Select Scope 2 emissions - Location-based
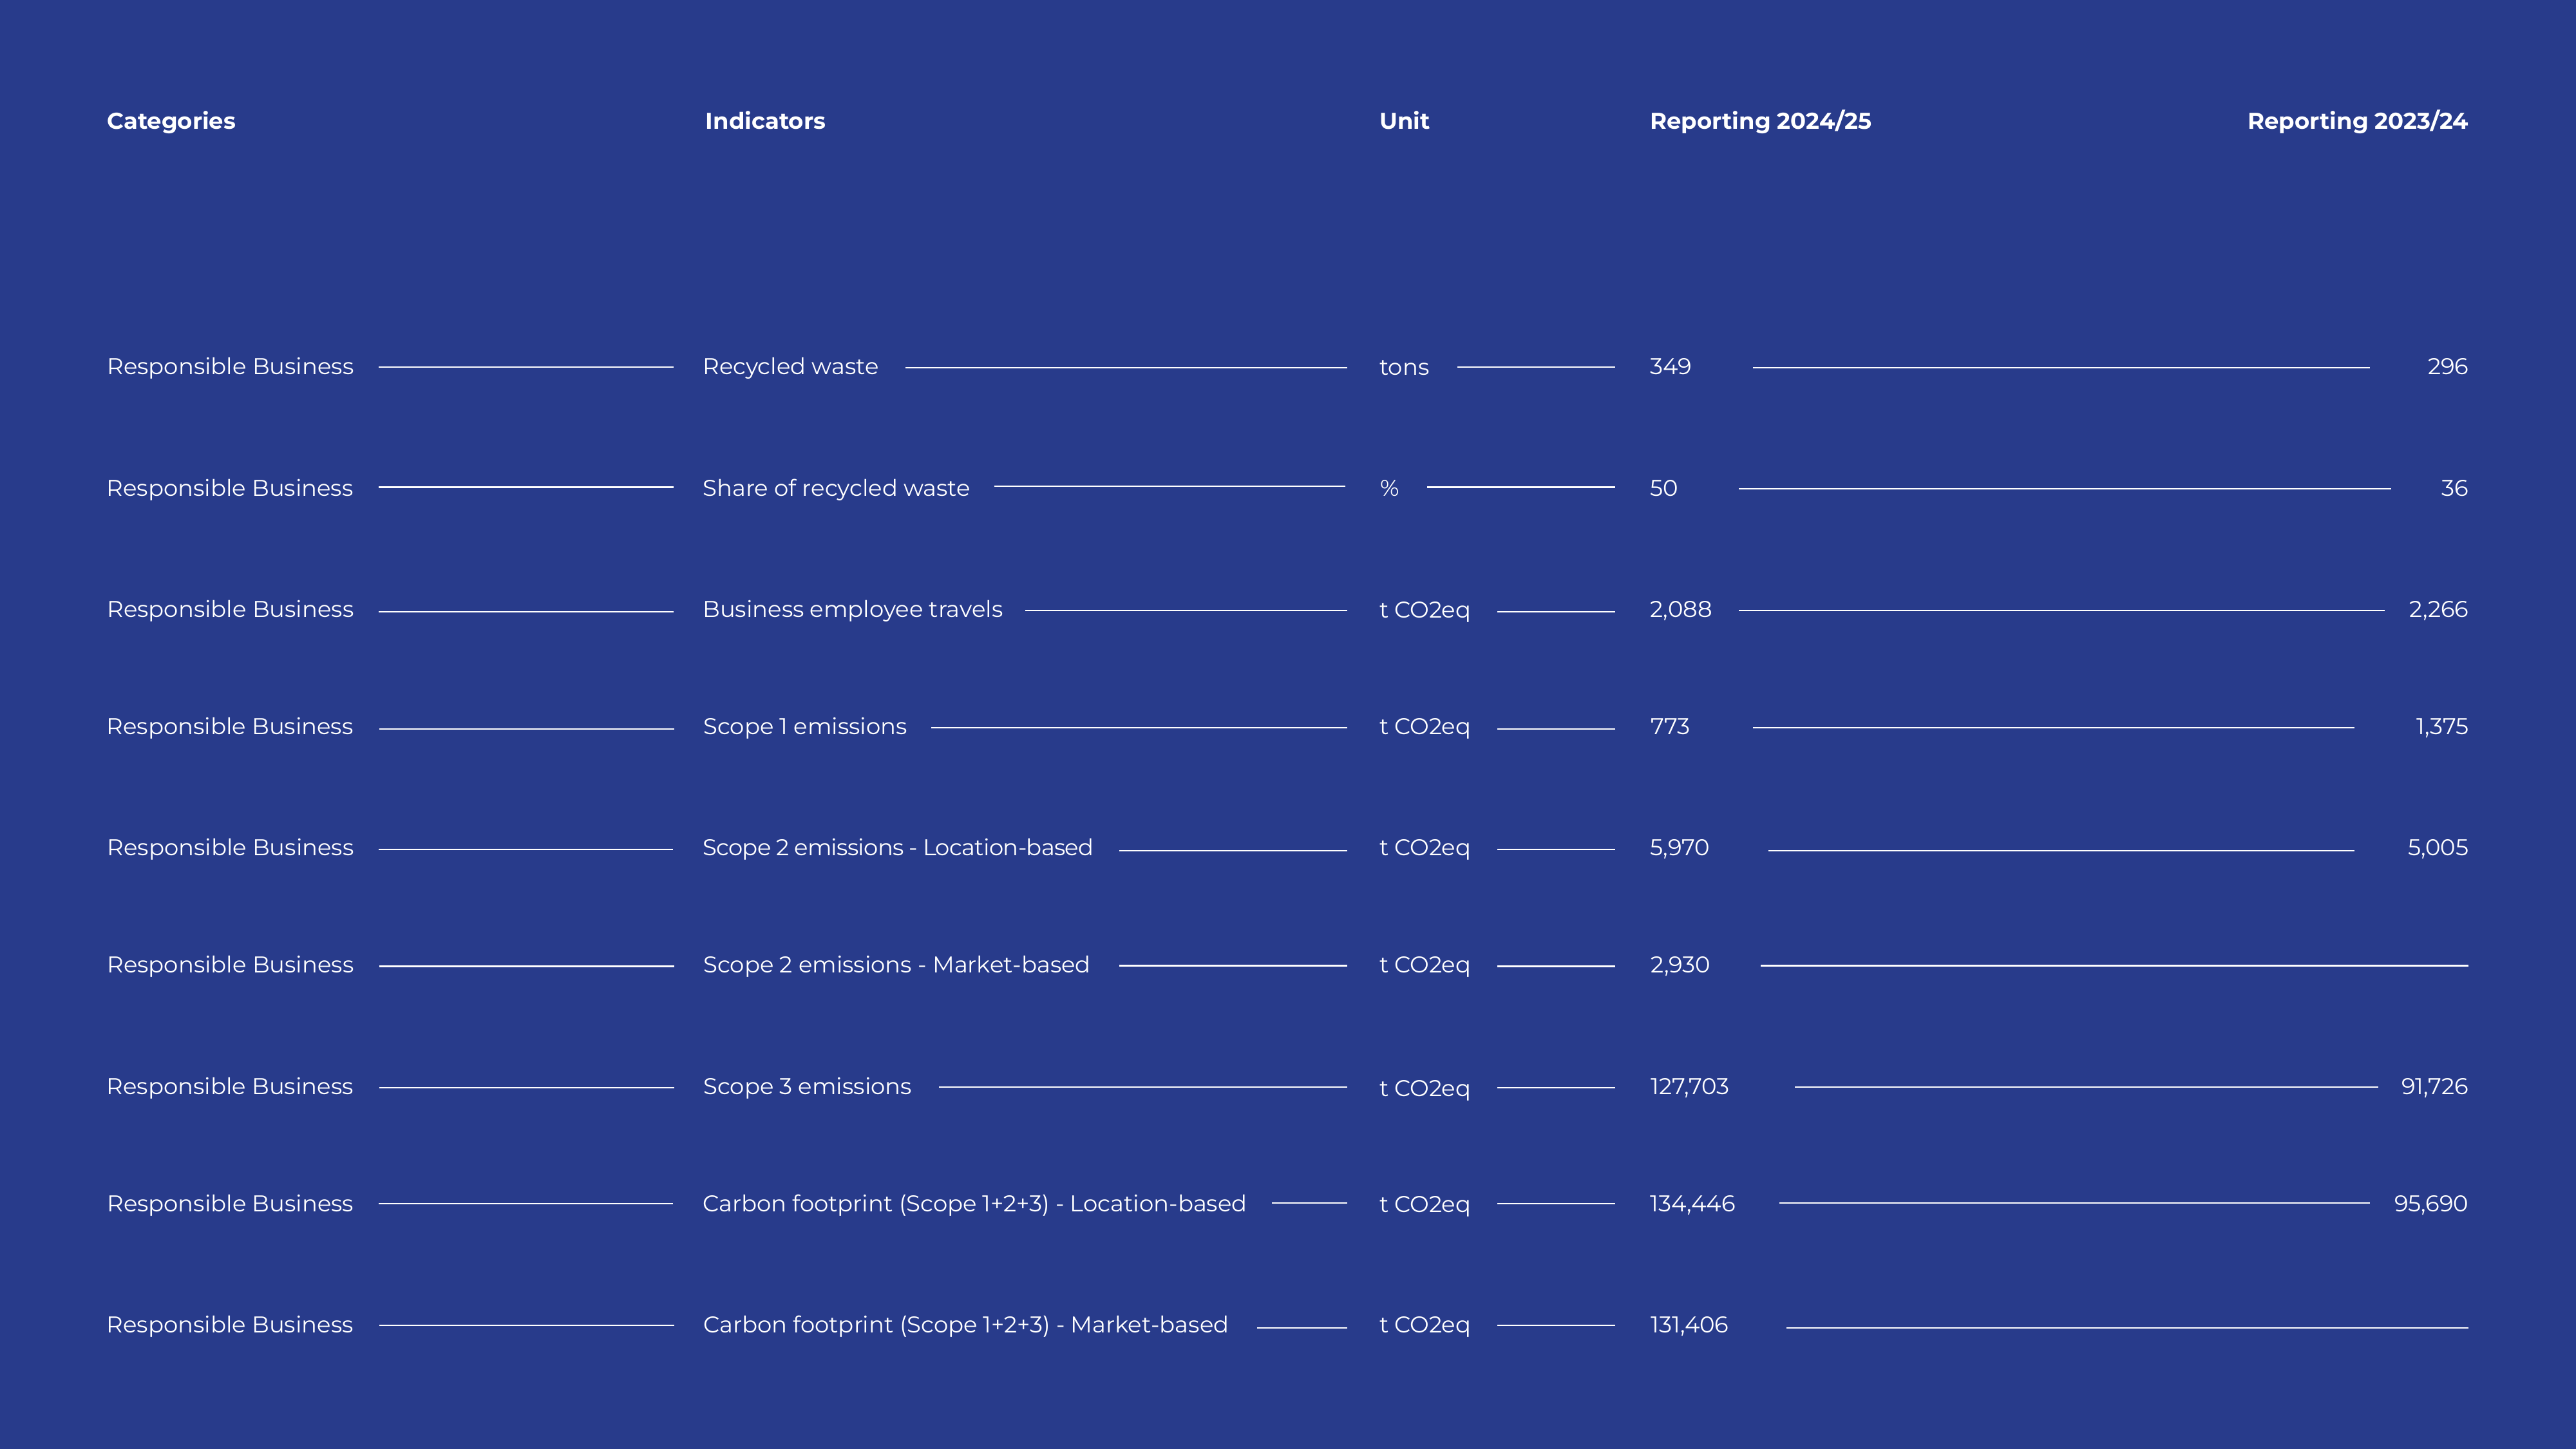The height and width of the screenshot is (1449, 2576). [897, 848]
